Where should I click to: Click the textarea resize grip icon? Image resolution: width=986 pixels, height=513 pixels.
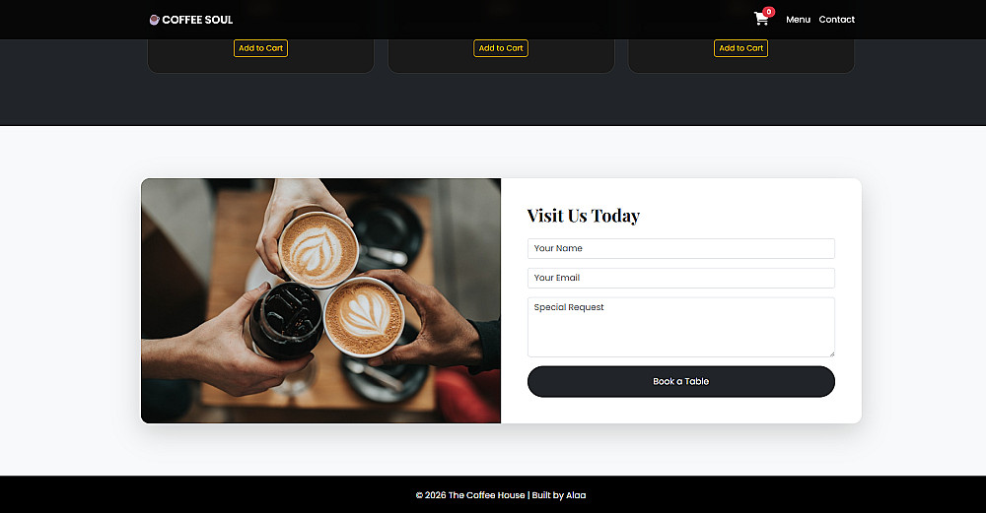(x=831, y=353)
